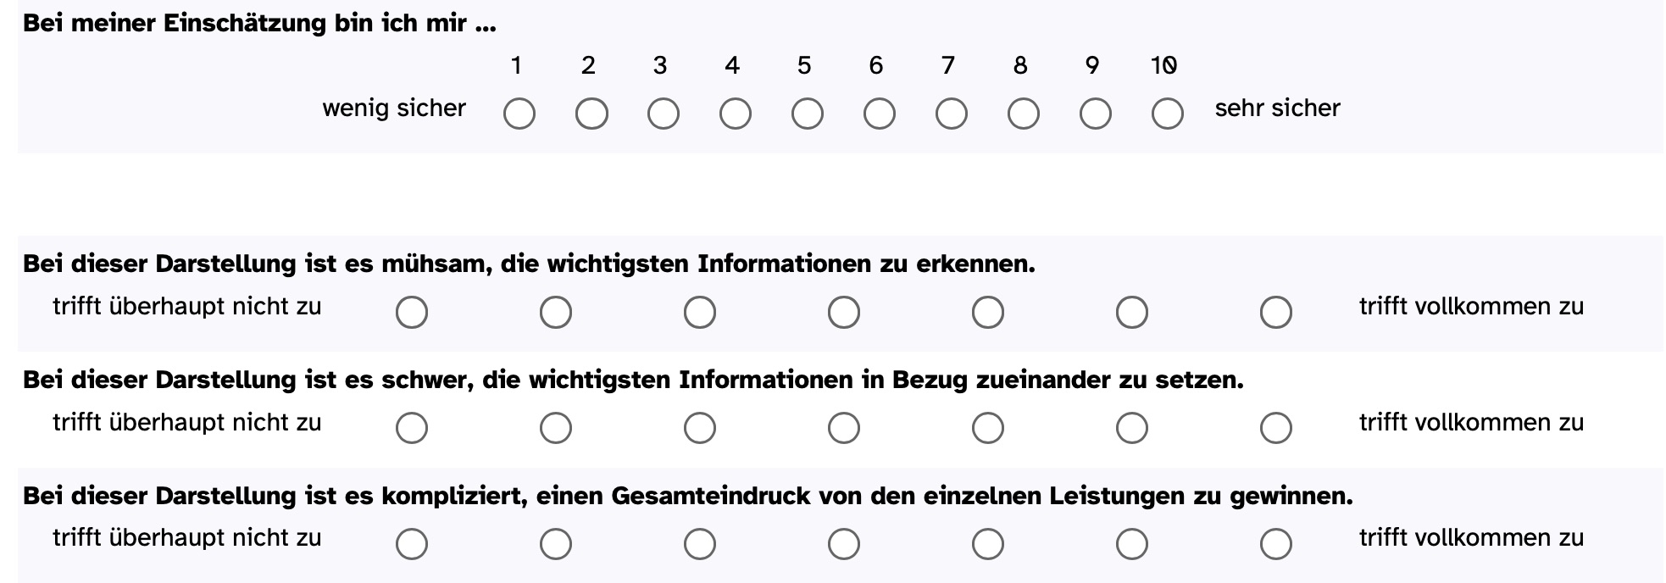Pick confidence rating 7
Screen dimensions: 1666x583
point(951,113)
